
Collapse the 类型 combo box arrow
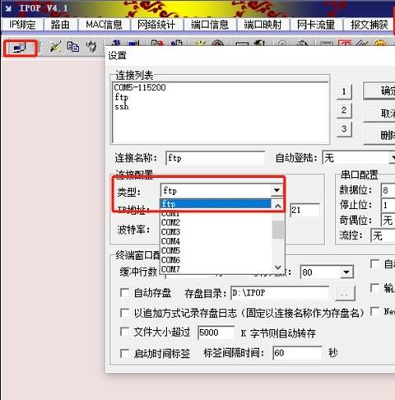pyautogui.click(x=276, y=190)
